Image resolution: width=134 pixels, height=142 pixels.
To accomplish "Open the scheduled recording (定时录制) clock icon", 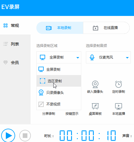I will click(119, 84).
